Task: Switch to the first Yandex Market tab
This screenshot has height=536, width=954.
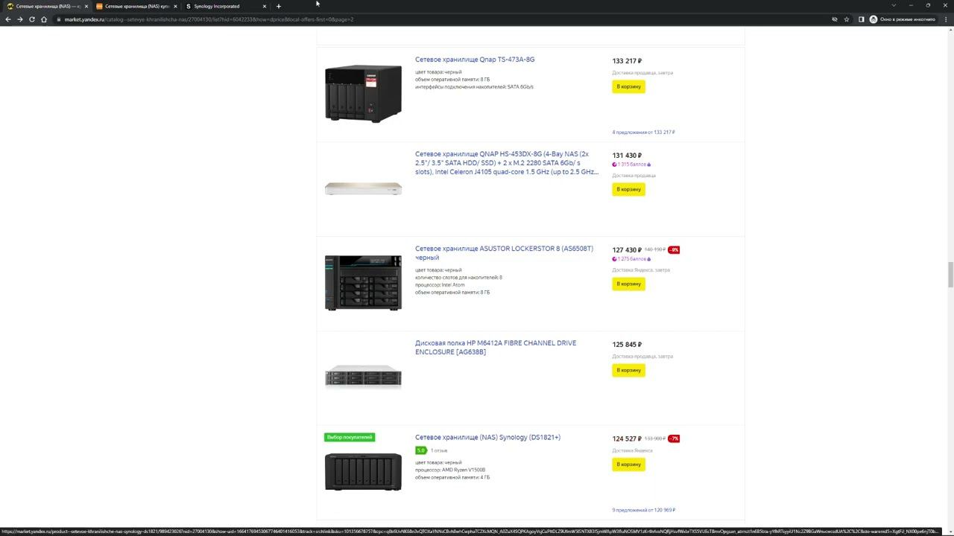Action: tap(46, 6)
